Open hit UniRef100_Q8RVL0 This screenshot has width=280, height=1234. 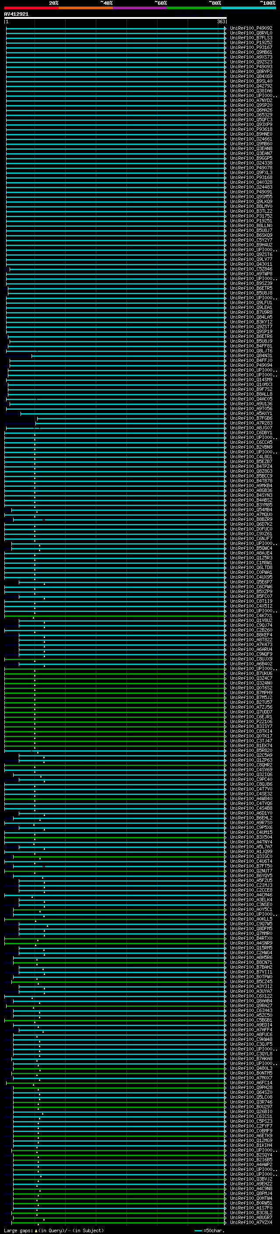tap(251, 33)
